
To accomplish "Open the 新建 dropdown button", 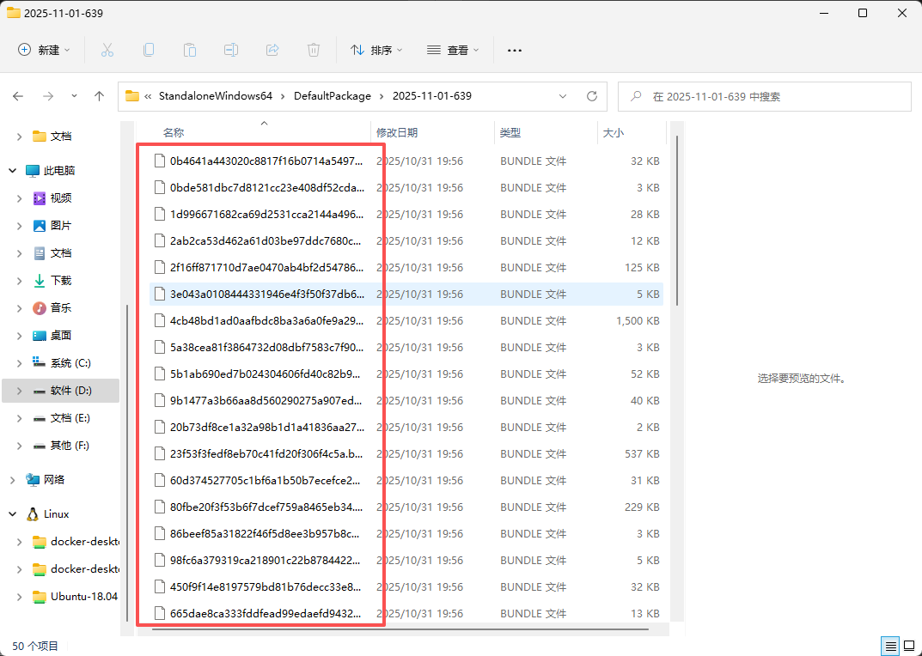I will (44, 50).
